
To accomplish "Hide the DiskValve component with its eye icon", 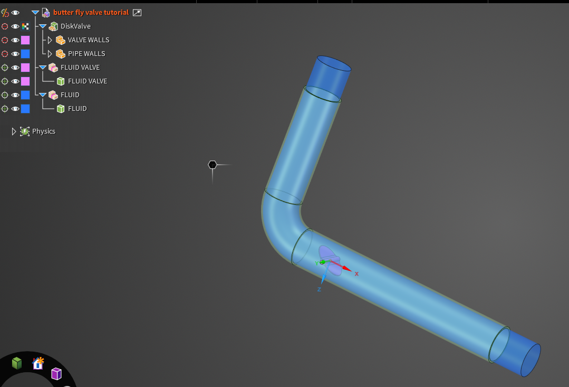I will (15, 26).
